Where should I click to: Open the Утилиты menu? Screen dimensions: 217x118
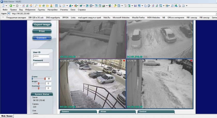(x=64, y=10)
